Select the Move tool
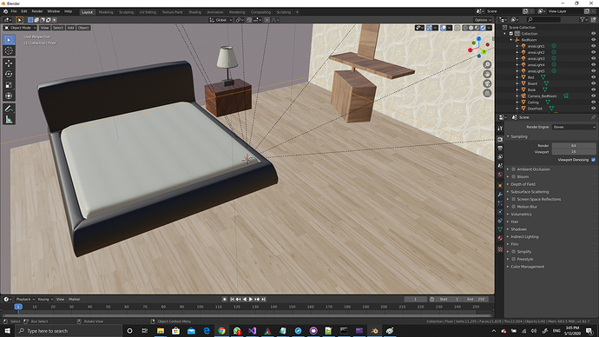This screenshot has width=599, height=337. pyautogui.click(x=10, y=63)
